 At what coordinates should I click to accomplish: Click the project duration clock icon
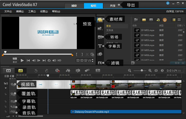pyautogui.click(x=162, y=71)
